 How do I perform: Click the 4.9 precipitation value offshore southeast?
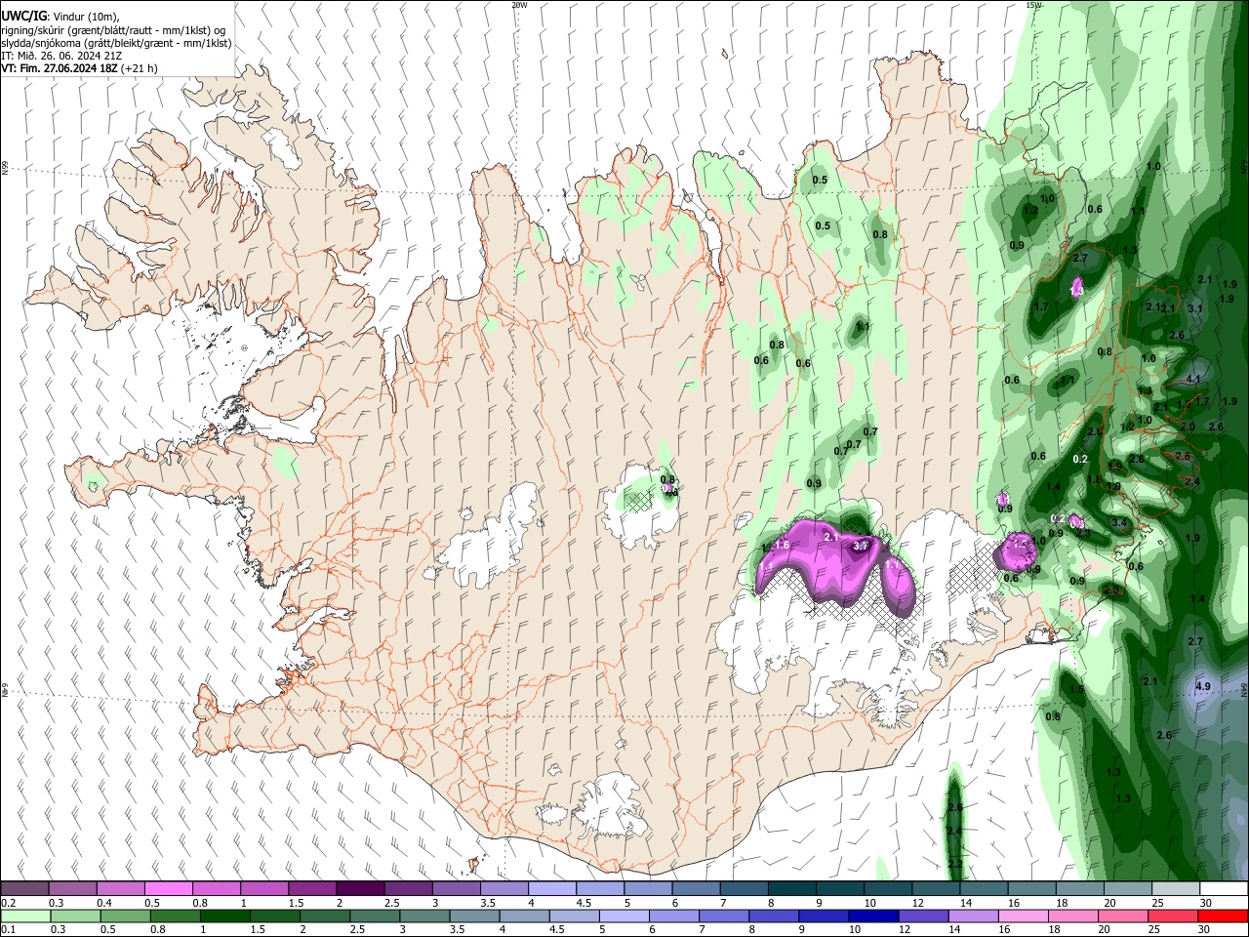1202,687
